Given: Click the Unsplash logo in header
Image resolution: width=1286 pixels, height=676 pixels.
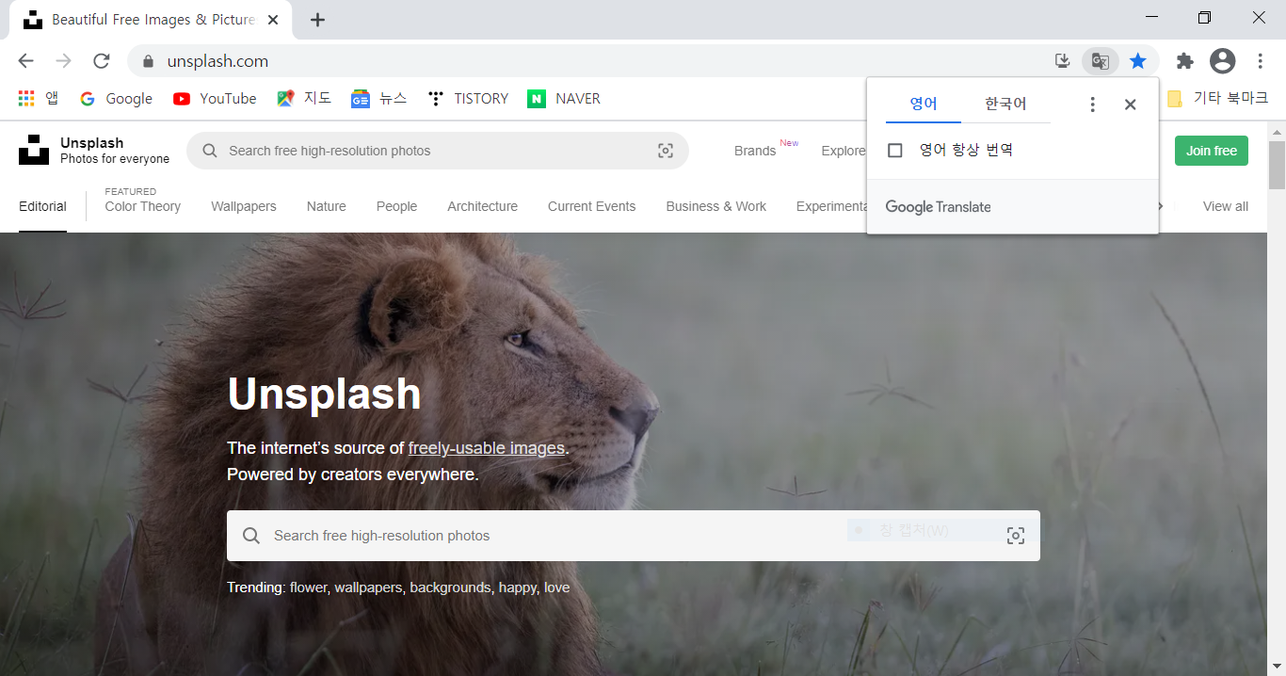Looking at the screenshot, I should 34,150.
